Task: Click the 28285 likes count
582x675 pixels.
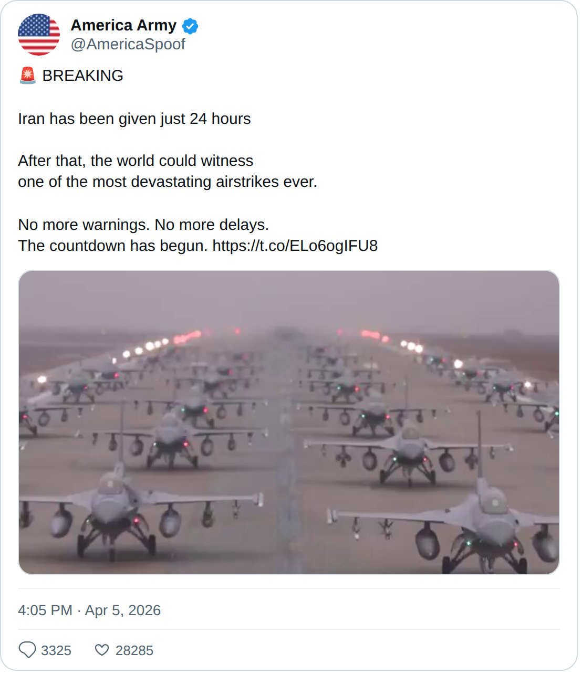Action: click(x=134, y=650)
